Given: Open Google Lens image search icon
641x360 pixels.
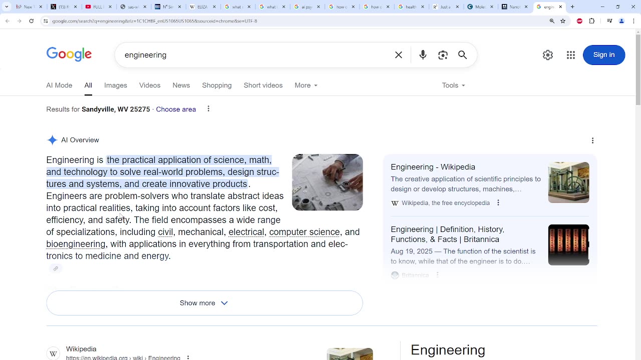Looking at the screenshot, I should tap(443, 55).
